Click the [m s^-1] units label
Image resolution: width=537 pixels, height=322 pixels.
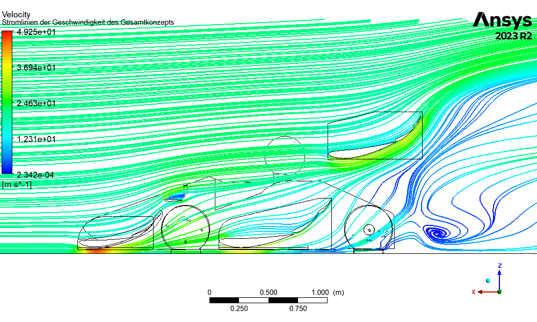click(17, 185)
